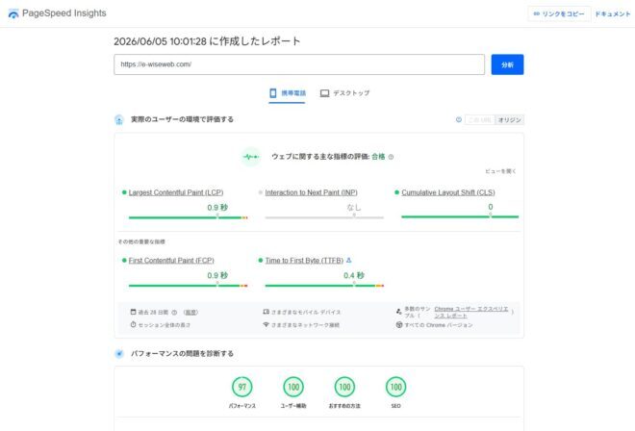Click the さまざまなネットワーク接続 text

point(305,325)
